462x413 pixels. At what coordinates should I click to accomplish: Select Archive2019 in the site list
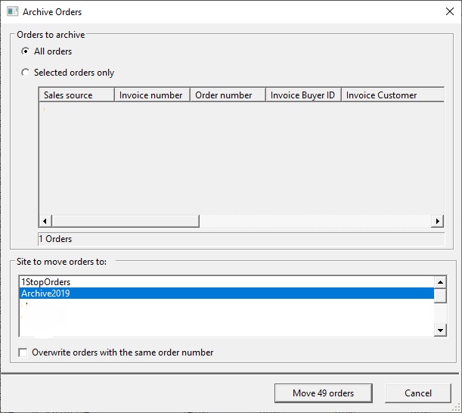(x=226, y=293)
